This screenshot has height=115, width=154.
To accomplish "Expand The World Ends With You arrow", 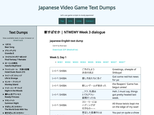I will tap(3, 107).
